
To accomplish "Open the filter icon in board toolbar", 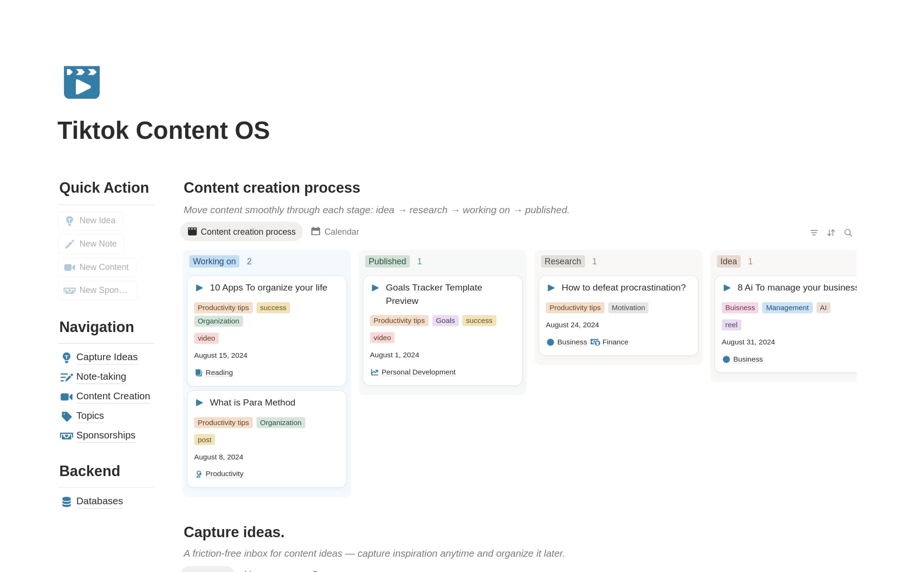I will (814, 233).
